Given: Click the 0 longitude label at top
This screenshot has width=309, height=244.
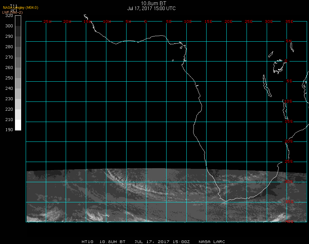Looking at the screenshot, I should [x=145, y=21].
